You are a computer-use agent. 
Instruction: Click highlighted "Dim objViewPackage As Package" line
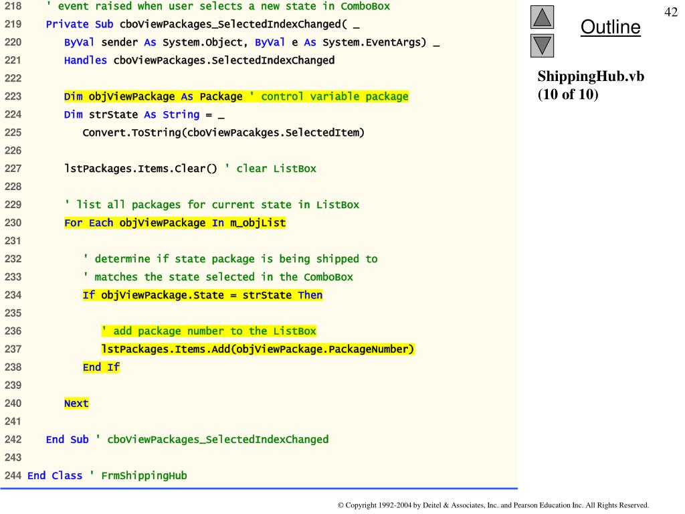[x=236, y=96]
